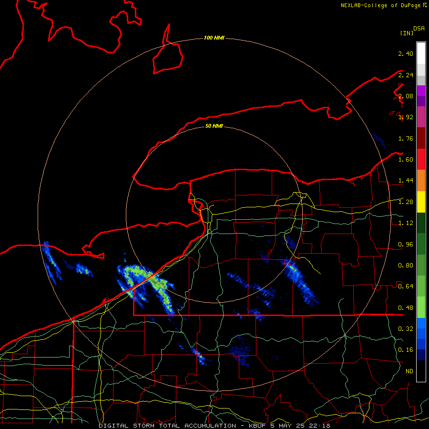Screen dimensions: 429x429
Task: Click the dark red legend swatch
Action: click(x=421, y=138)
